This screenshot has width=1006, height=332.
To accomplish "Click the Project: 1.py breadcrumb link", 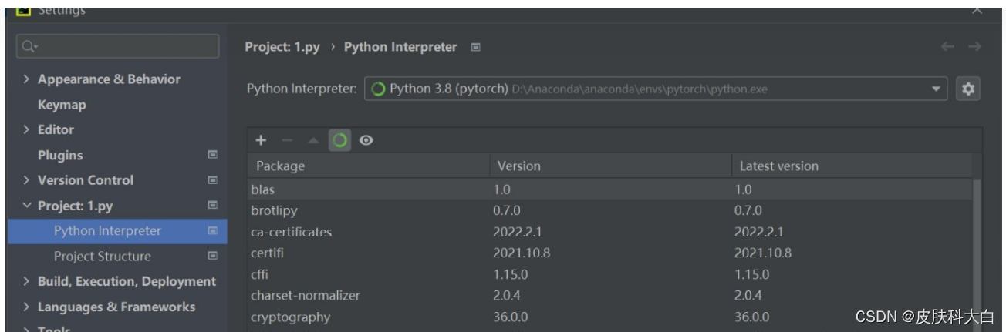I will click(282, 48).
